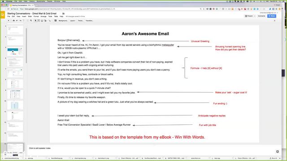Click the slide heading Aaron's Awesome Email
The height and width of the screenshot is (161, 287).
coord(145,34)
